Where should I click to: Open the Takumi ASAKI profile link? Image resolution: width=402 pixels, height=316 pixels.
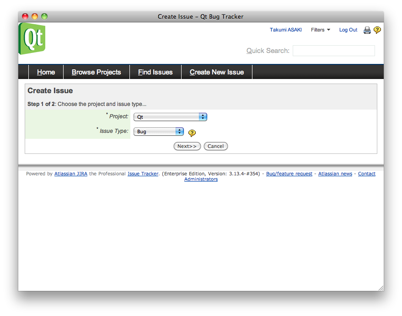285,30
